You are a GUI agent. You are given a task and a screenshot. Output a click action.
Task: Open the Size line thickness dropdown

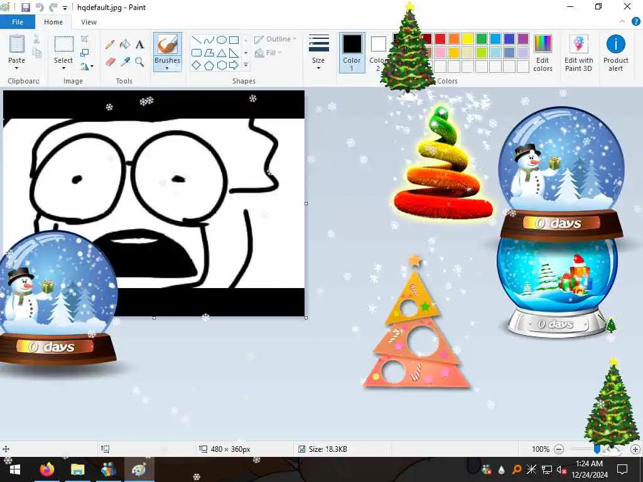pyautogui.click(x=318, y=53)
